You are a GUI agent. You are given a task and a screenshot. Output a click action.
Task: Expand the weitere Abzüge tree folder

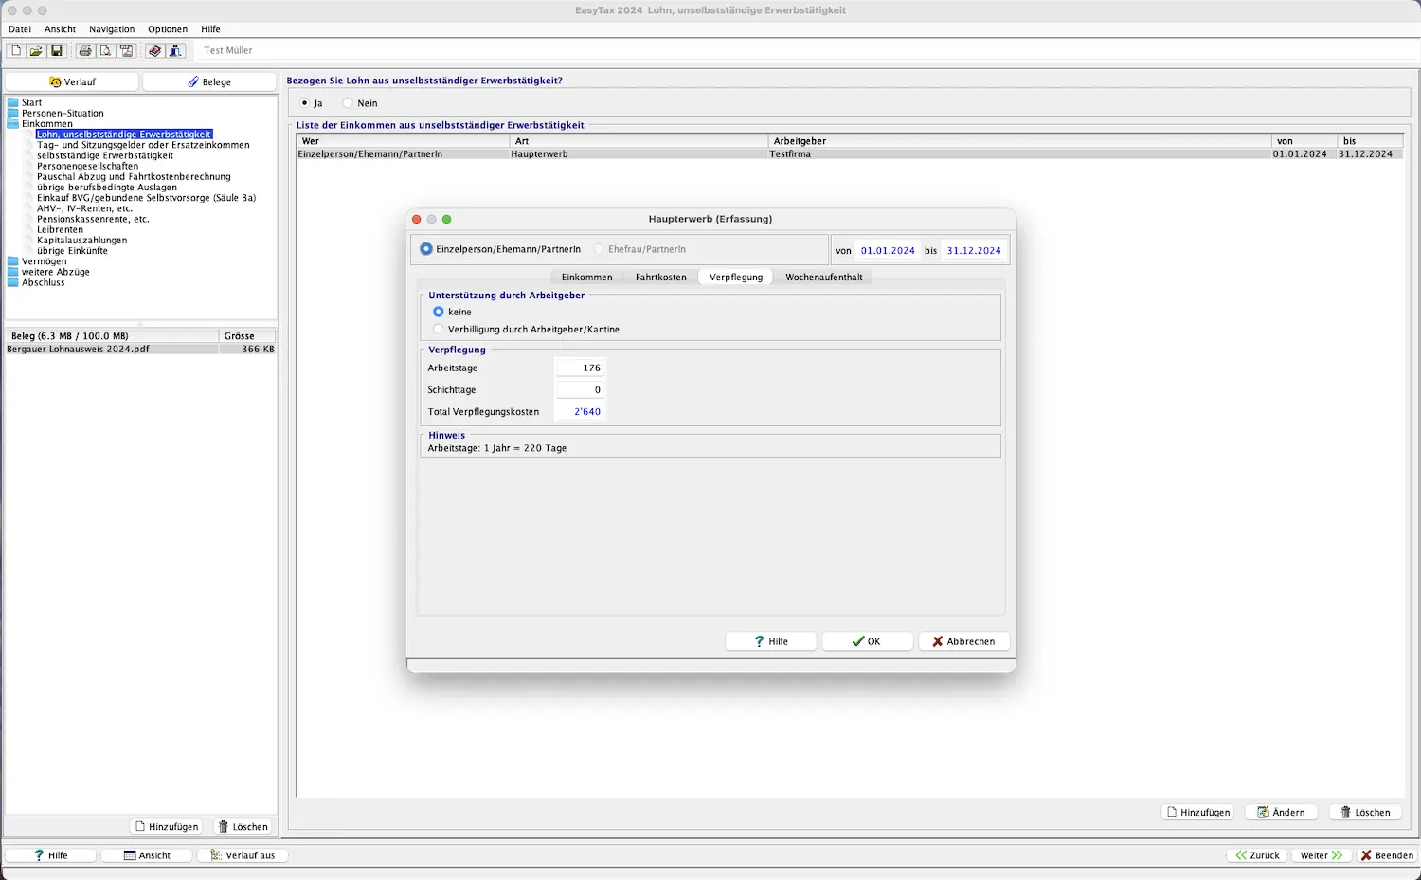point(13,272)
